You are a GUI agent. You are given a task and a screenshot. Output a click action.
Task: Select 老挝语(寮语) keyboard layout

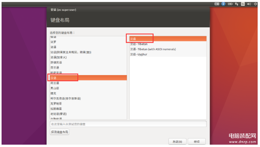pyautogui.click(x=88, y=114)
